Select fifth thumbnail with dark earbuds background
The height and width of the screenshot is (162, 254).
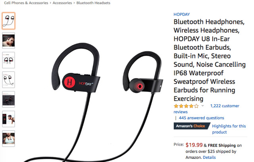pos(9,99)
